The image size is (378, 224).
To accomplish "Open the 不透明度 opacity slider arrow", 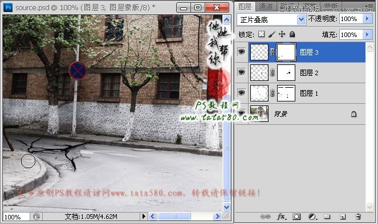I will point(367,19).
